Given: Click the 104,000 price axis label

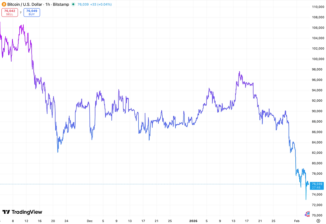Looking at the screenshot, I should [318, 38].
